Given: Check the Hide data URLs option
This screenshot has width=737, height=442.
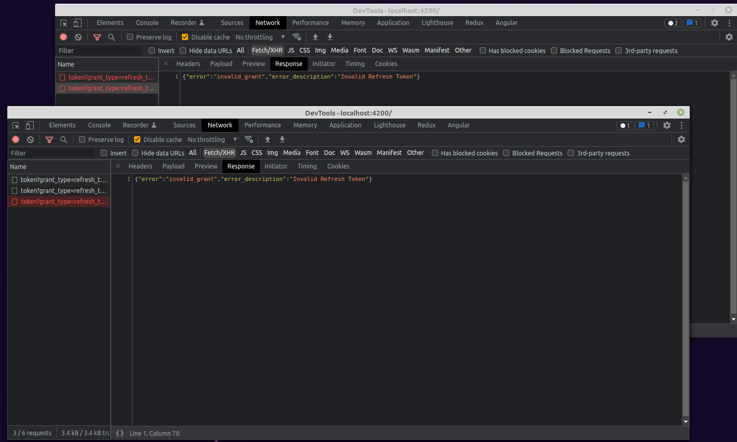Looking at the screenshot, I should 135,153.
